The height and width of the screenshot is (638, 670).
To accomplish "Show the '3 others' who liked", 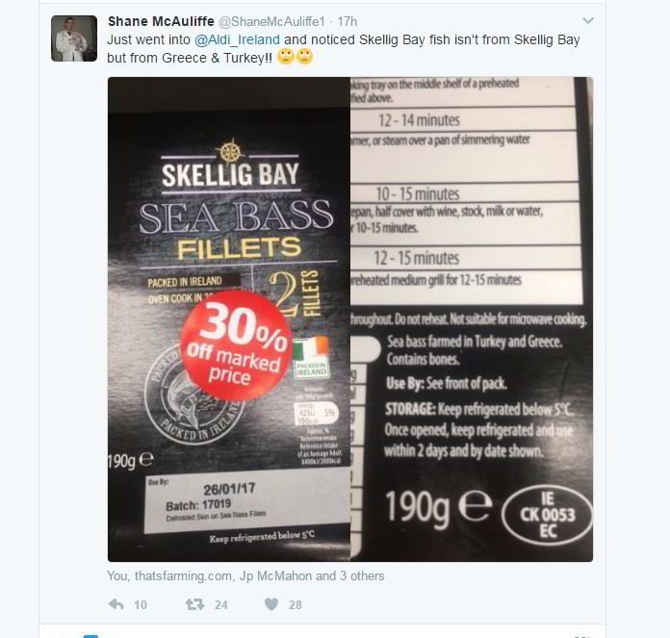I will (x=362, y=576).
